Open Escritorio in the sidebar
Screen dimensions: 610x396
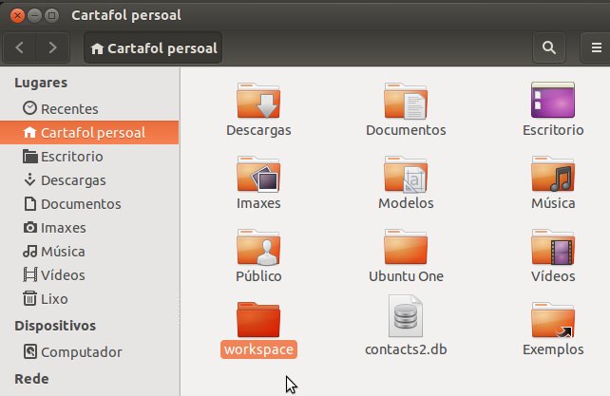(89, 157)
